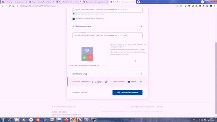Open File Explorer from the taskbar
This screenshot has height=122, width=217.
point(17,120)
